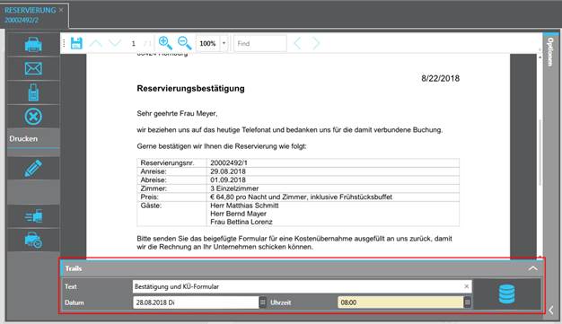Click the database save trail icon

click(507, 293)
